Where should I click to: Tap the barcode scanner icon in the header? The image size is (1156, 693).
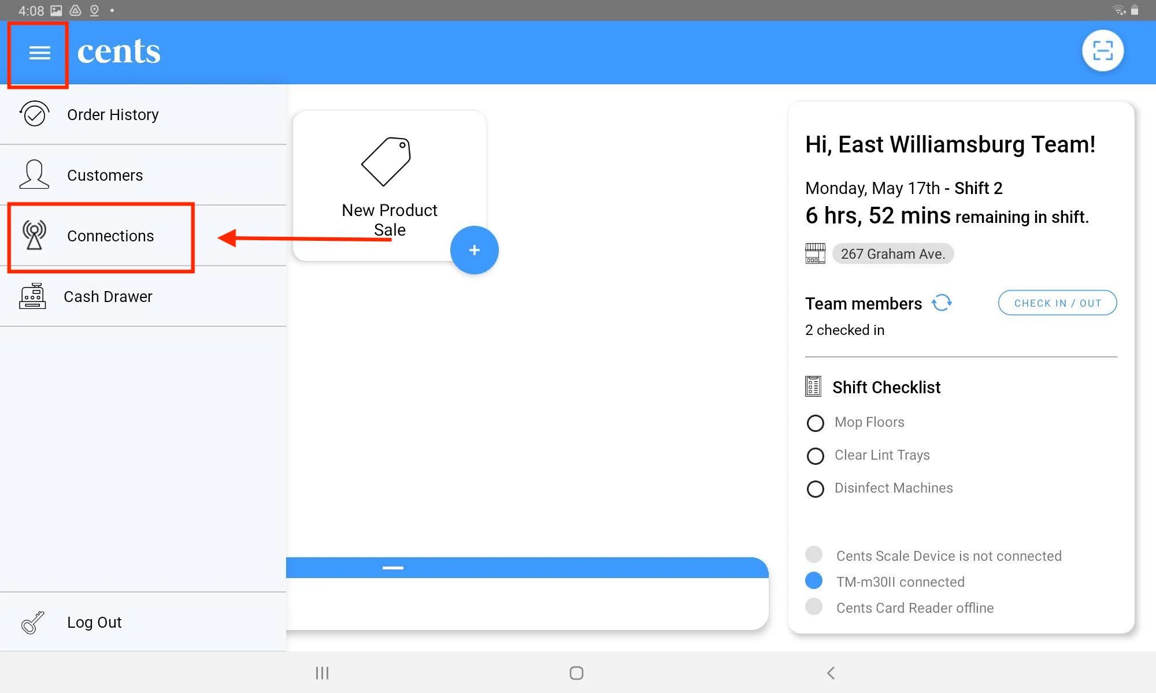[x=1102, y=51]
